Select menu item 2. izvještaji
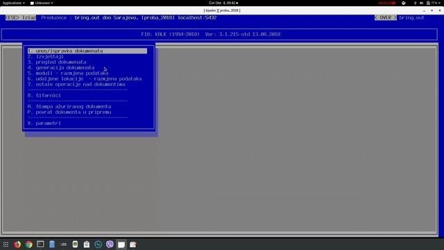This screenshot has height=250, width=444. tap(45, 56)
